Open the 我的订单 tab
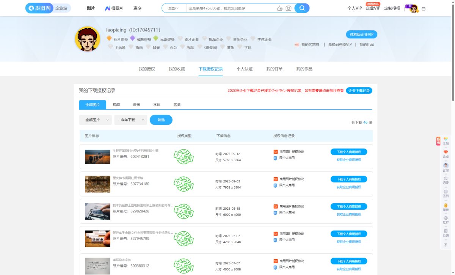 coord(274,69)
